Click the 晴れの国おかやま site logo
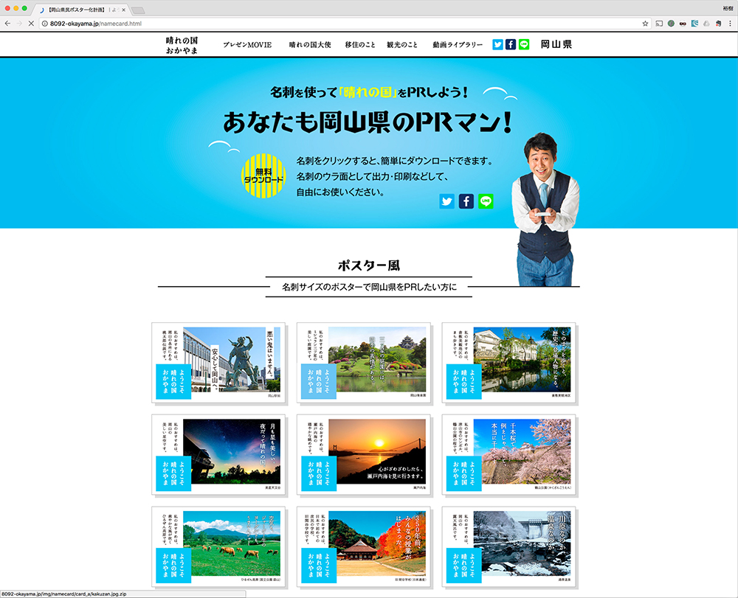The height and width of the screenshot is (598, 738). point(182,45)
